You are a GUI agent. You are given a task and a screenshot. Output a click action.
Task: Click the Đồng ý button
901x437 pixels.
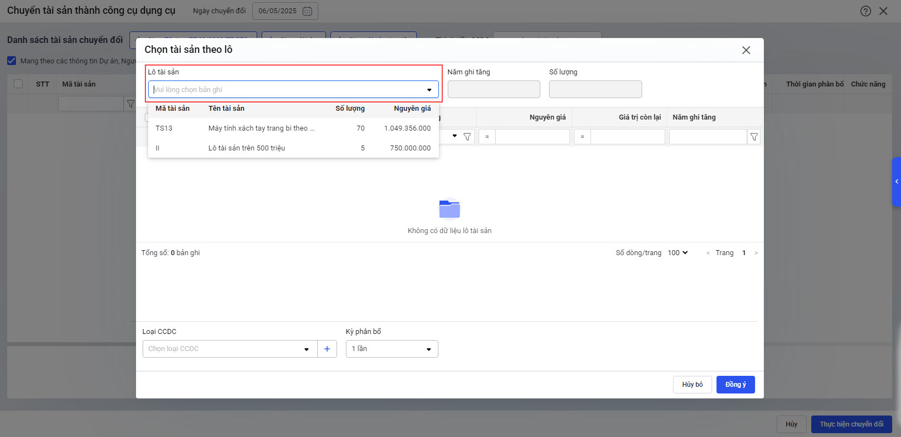[x=735, y=385]
